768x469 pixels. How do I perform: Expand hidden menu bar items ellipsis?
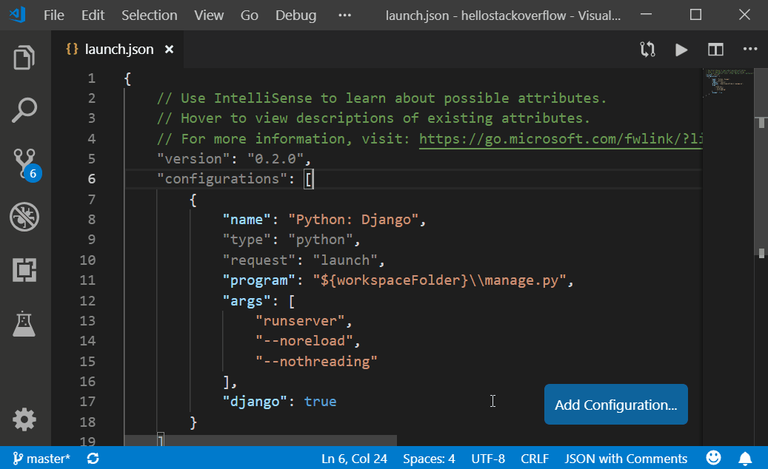tap(344, 15)
